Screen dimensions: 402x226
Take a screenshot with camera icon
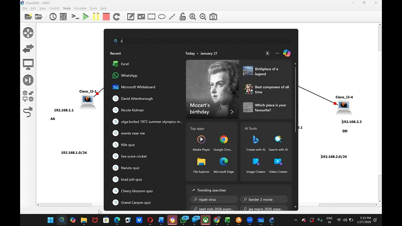coord(213,17)
